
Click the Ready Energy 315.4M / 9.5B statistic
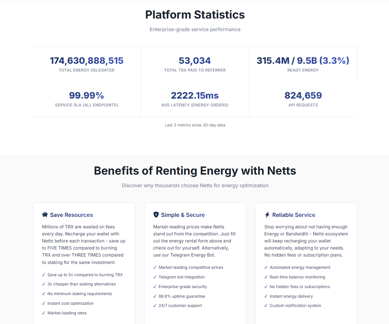(303, 61)
